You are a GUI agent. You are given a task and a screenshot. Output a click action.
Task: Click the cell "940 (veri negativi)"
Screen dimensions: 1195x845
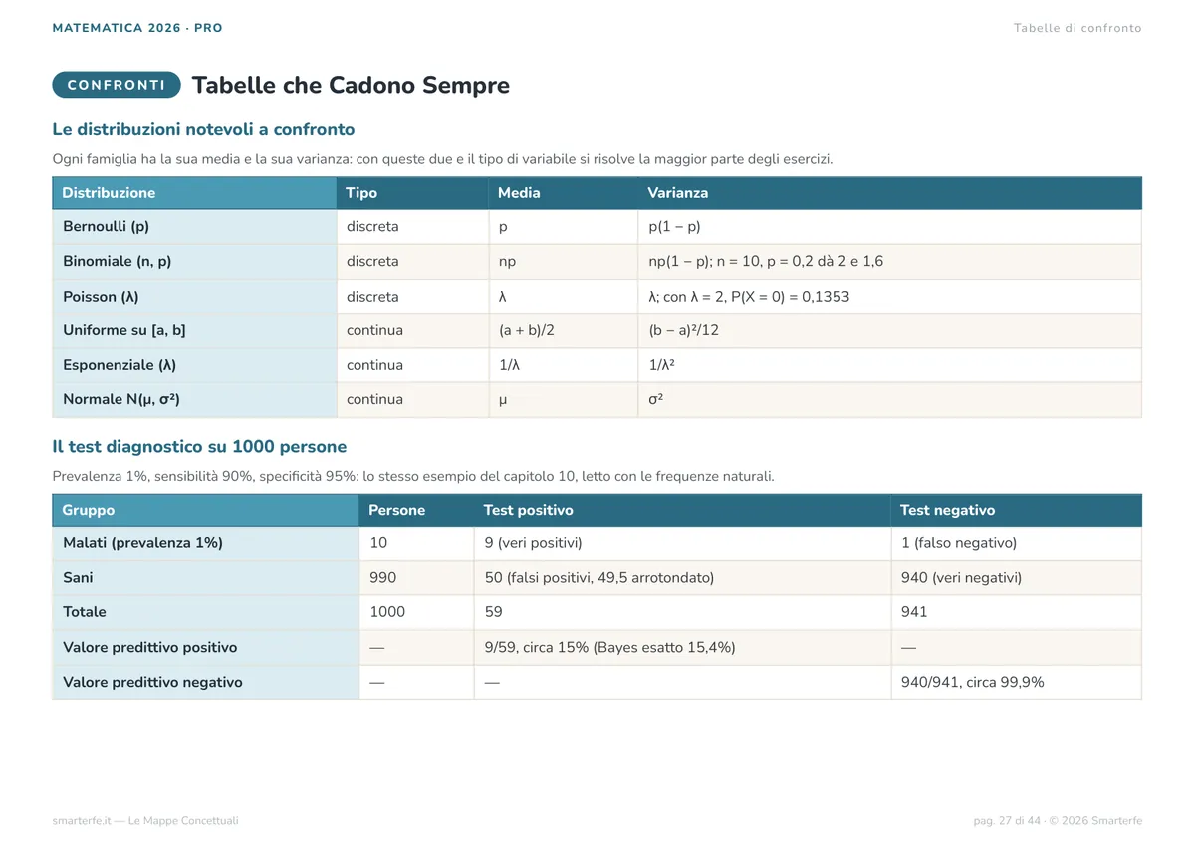tap(1016, 577)
